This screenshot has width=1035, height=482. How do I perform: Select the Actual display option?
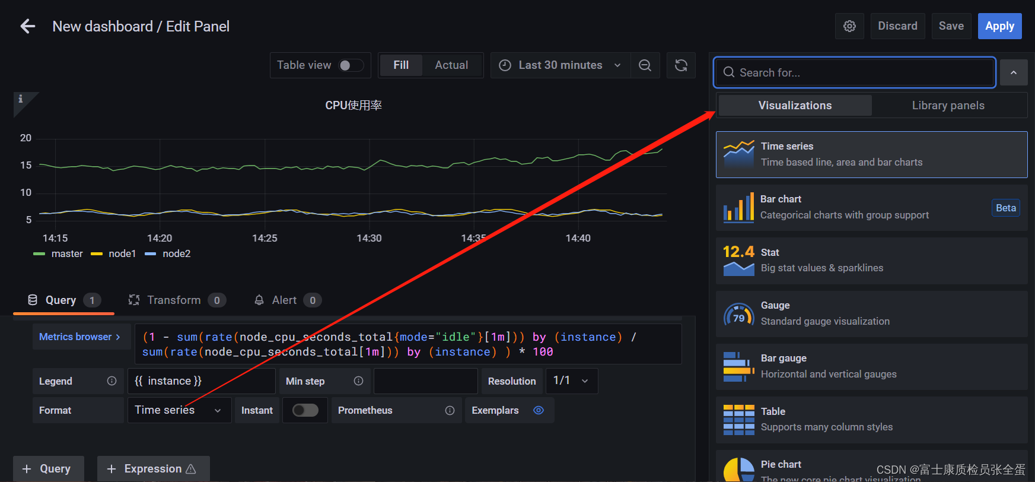tap(451, 65)
